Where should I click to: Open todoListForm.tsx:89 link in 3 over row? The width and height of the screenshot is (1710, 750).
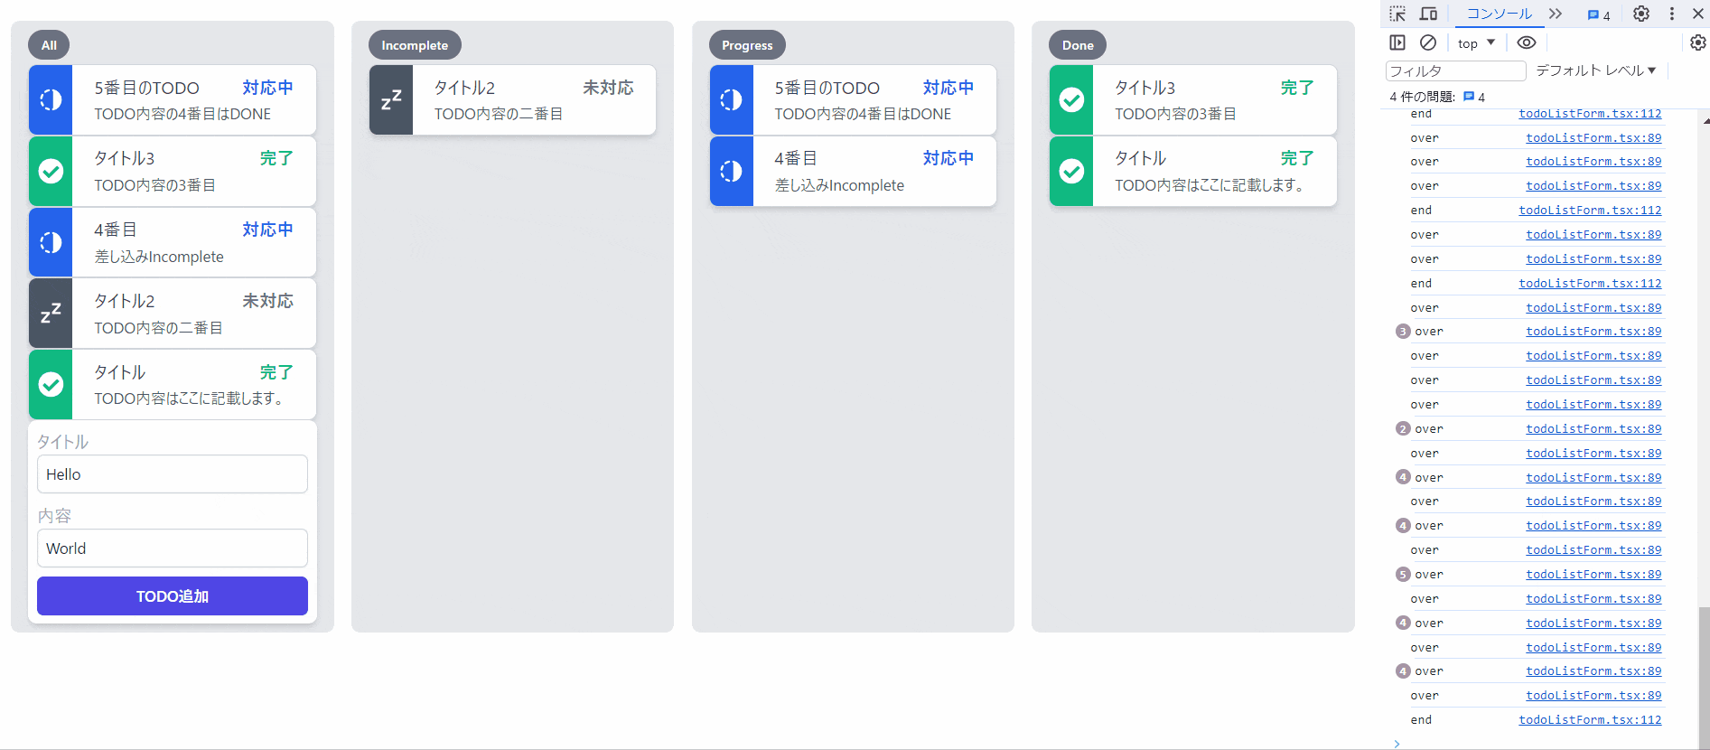point(1593,332)
